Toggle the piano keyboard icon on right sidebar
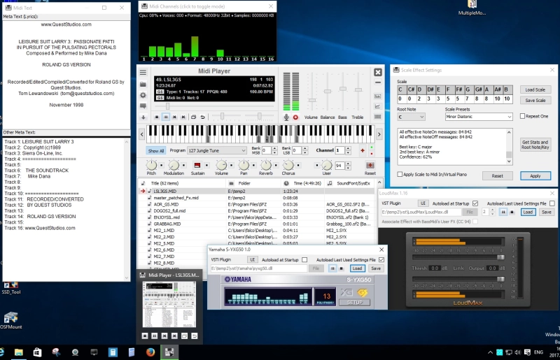The width and height of the screenshot is (560, 360). [x=377, y=117]
